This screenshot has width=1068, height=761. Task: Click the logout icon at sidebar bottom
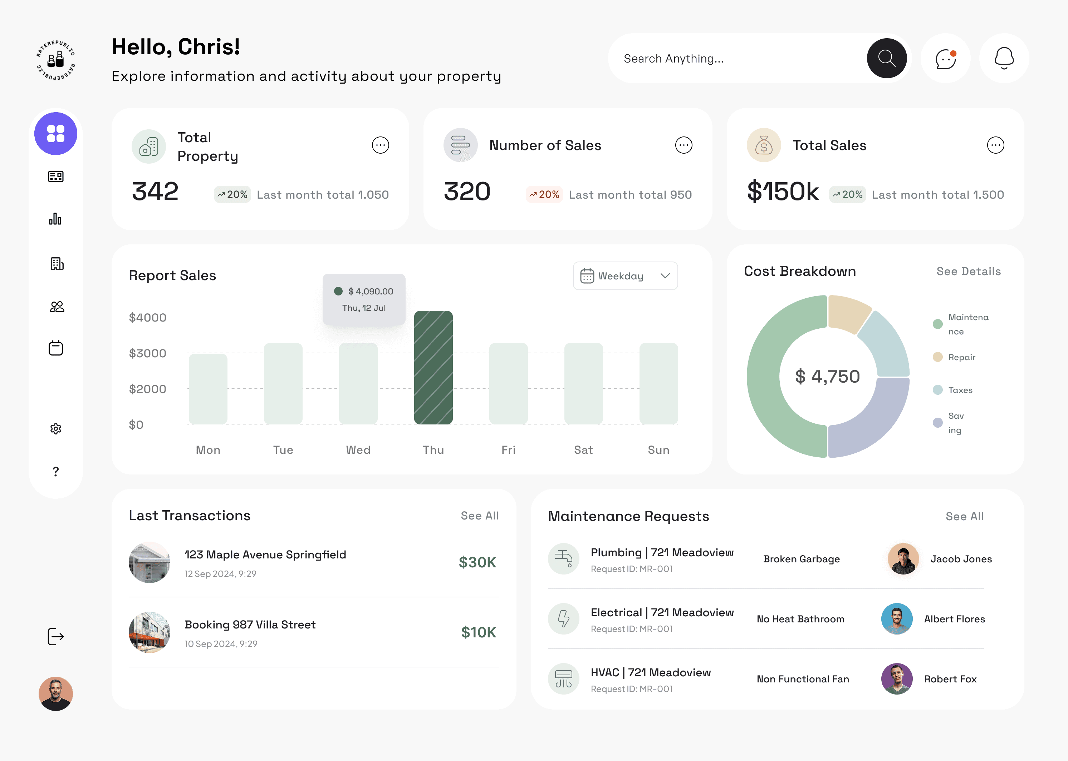click(x=56, y=636)
